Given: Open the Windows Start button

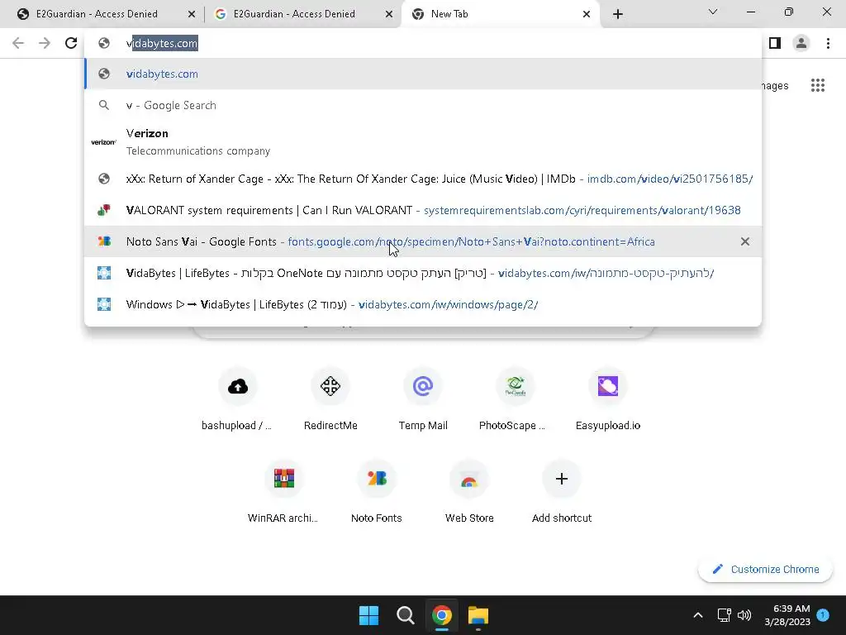Looking at the screenshot, I should tap(369, 615).
